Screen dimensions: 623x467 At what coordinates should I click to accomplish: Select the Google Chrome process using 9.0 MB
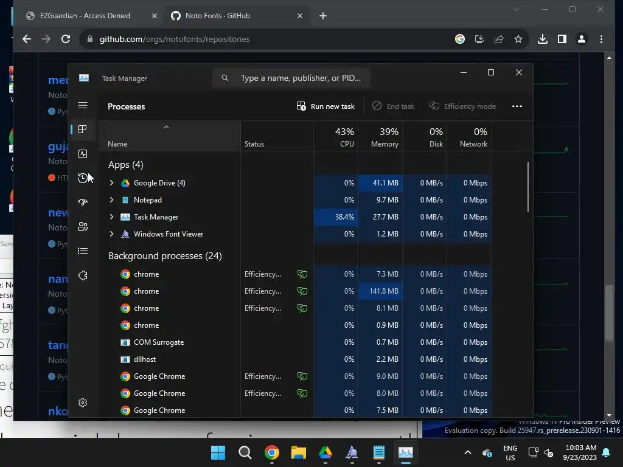295,376
